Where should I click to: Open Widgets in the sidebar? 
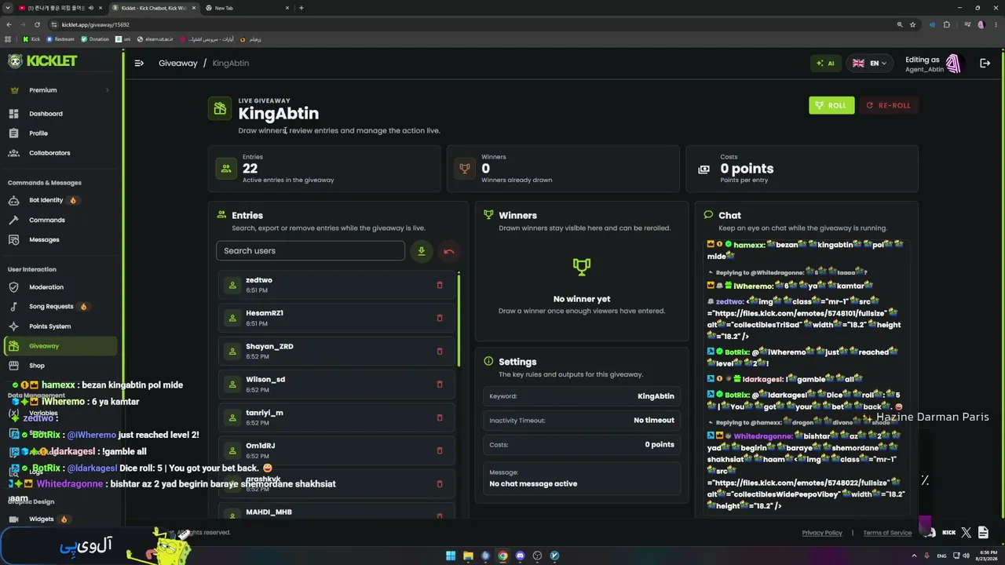pyautogui.click(x=42, y=519)
